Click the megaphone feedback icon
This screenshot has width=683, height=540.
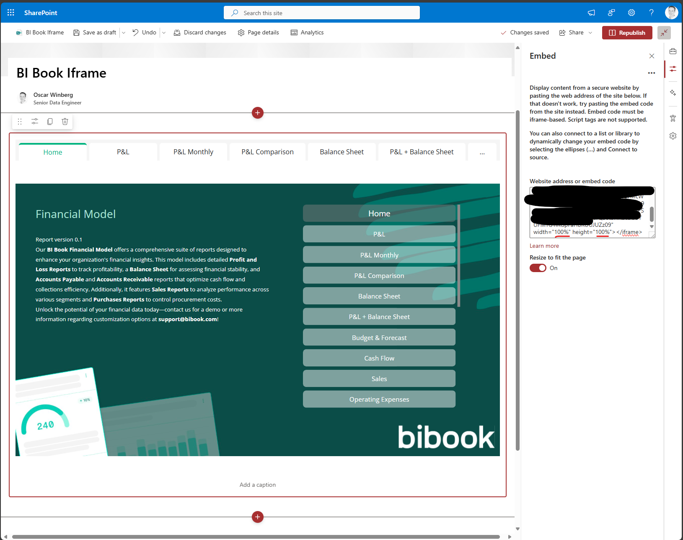click(x=591, y=13)
